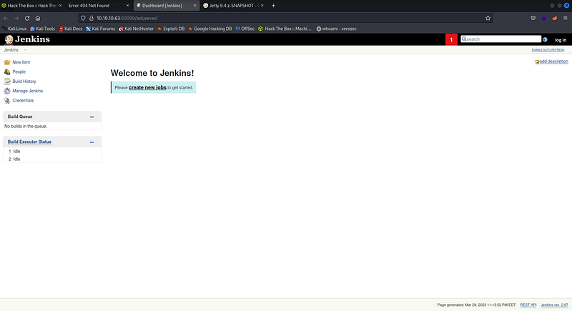The height and width of the screenshot is (311, 572).
Task: Open Hack The Box Machines bookmark
Action: coord(285,29)
